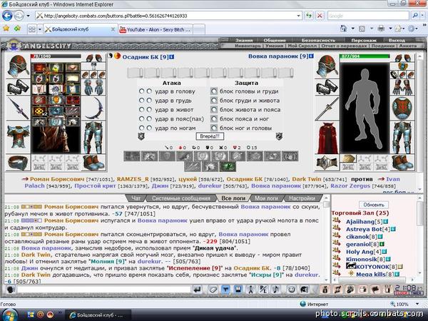Click shield icon with cross under attack list
This screenshot has width=428, height=321.
pyautogui.click(x=141, y=136)
